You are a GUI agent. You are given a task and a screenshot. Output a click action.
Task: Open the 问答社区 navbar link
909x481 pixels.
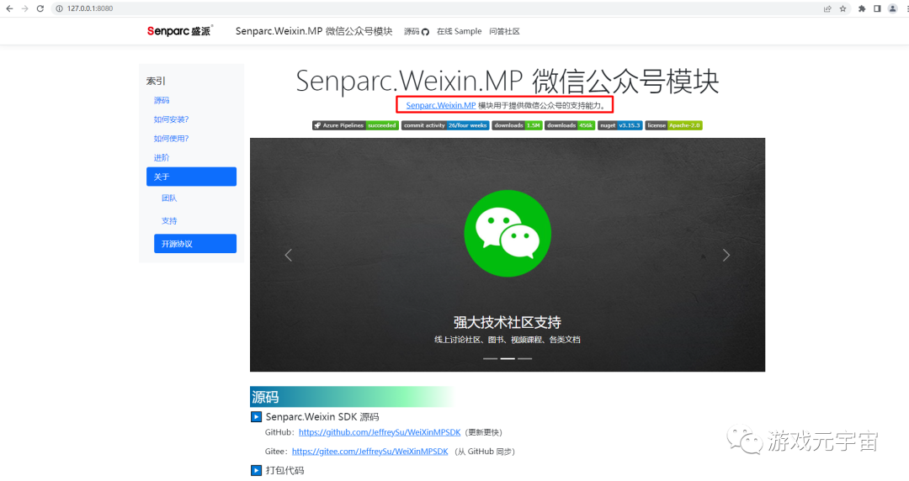(x=504, y=31)
